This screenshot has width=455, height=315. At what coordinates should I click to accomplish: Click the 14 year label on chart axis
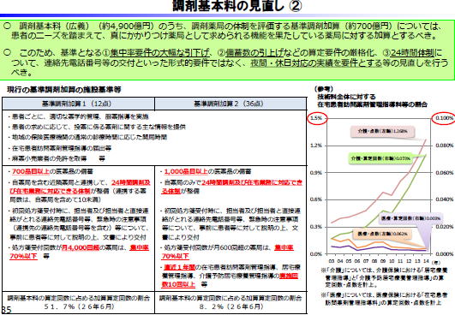pos(426,261)
